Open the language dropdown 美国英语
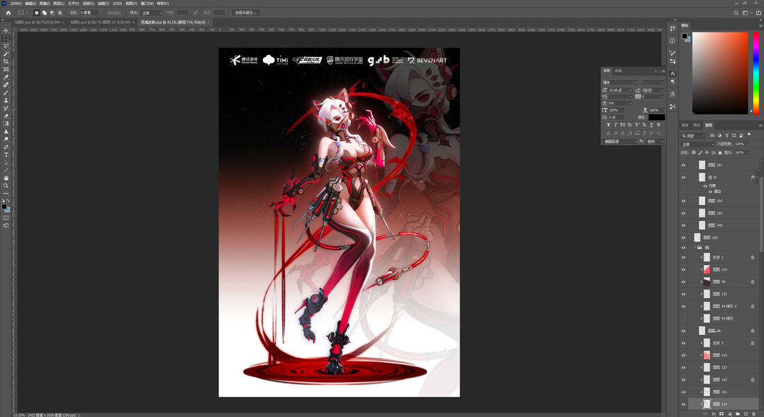The image size is (764, 417). [620, 141]
